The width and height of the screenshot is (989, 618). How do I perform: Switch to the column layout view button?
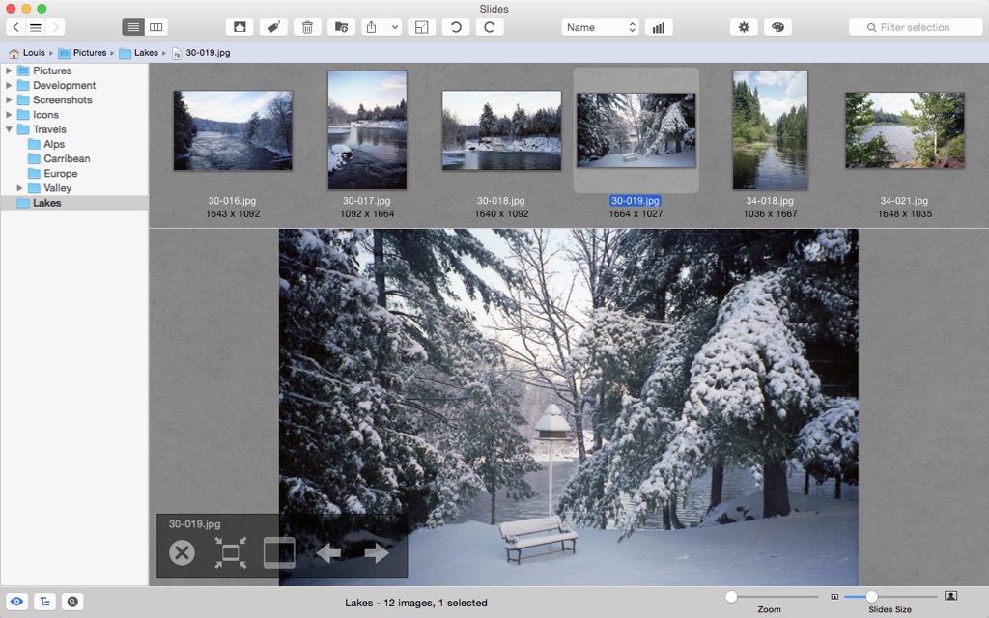coord(155,27)
